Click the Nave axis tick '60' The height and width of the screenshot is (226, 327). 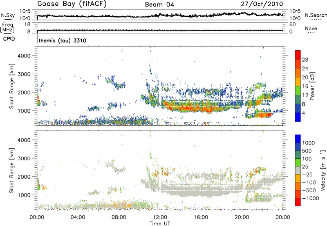point(292,24)
